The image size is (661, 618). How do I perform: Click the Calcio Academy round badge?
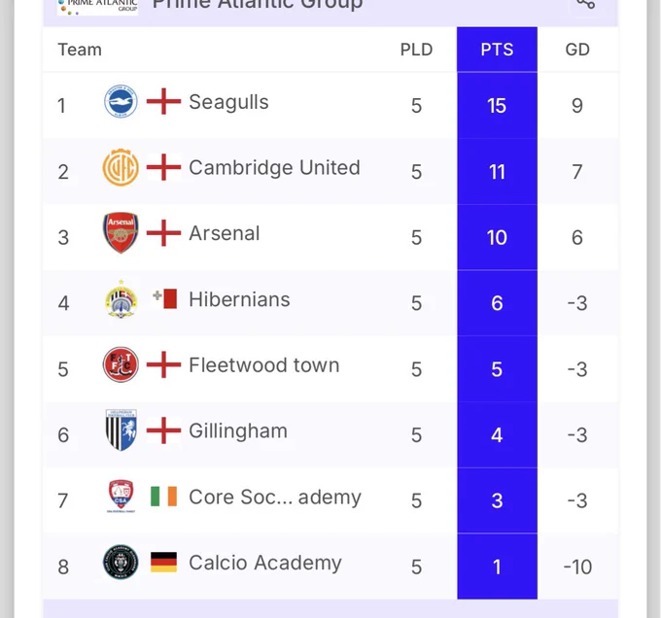pos(121,562)
